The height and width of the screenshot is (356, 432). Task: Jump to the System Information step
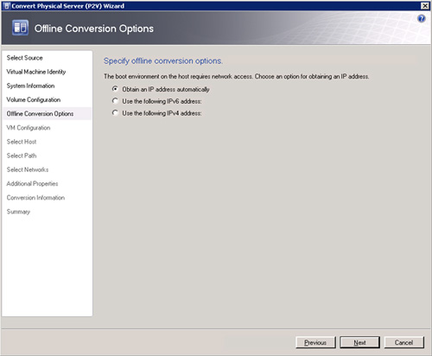tap(30, 86)
